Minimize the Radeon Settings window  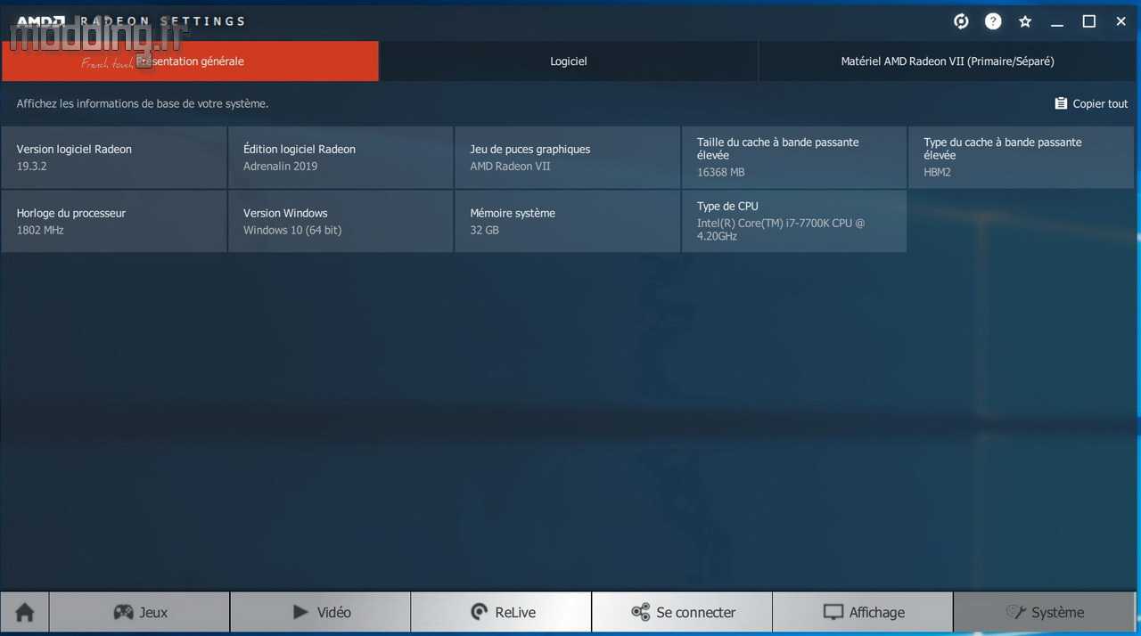[x=1057, y=21]
